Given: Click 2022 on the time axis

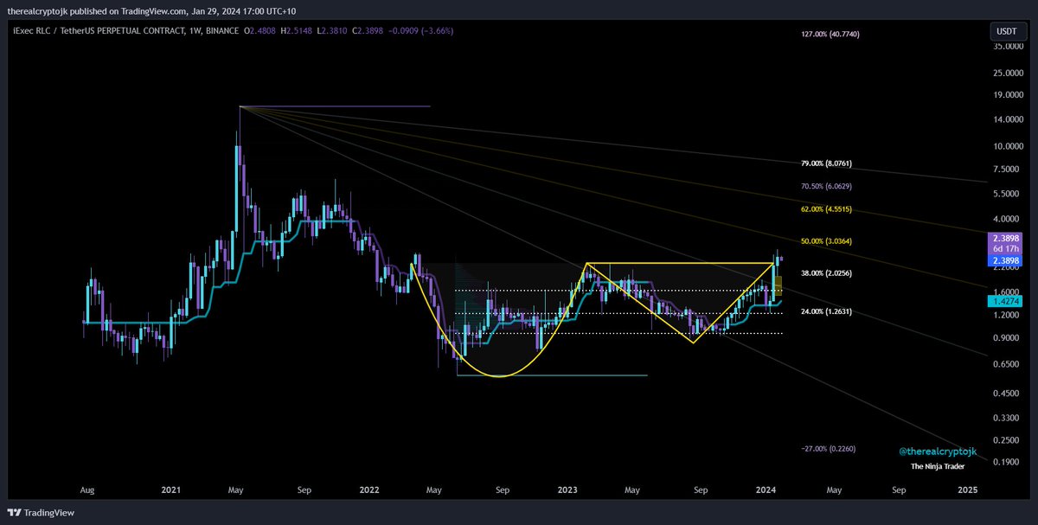Looking at the screenshot, I should point(369,490).
